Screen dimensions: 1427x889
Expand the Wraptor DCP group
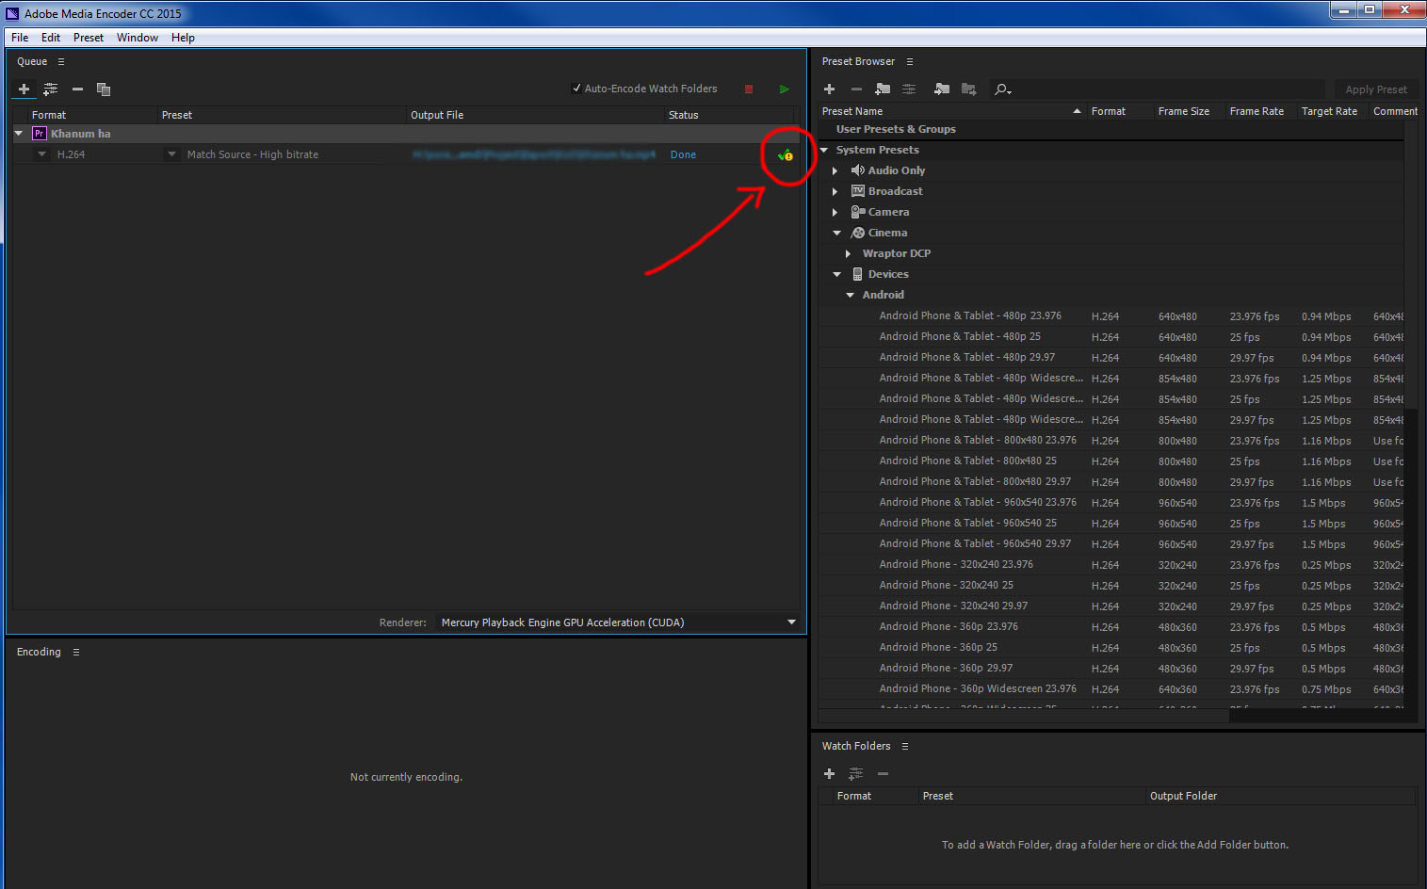849,253
